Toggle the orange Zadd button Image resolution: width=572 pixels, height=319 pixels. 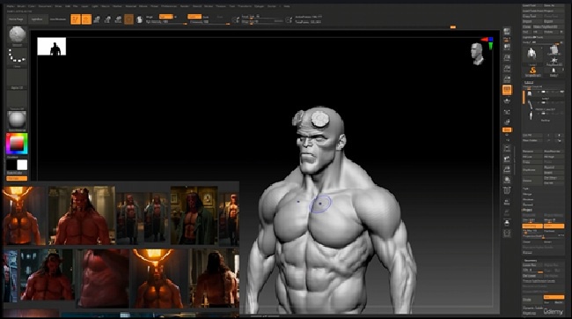[194, 17]
